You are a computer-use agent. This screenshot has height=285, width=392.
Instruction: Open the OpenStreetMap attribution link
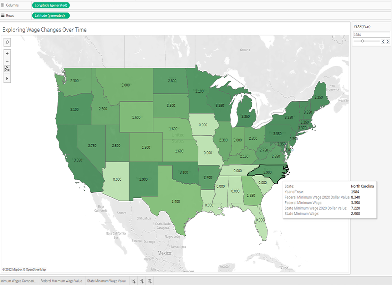click(36, 270)
